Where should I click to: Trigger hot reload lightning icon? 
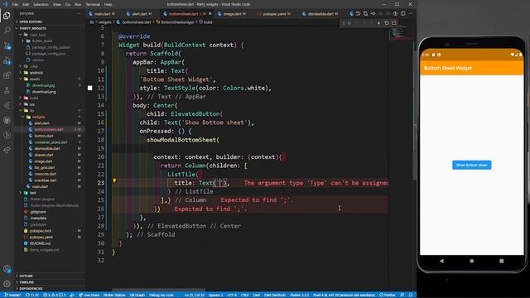(379, 23)
